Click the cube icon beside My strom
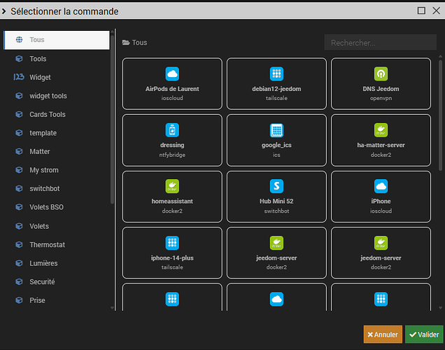The image size is (445, 350). coord(19,170)
